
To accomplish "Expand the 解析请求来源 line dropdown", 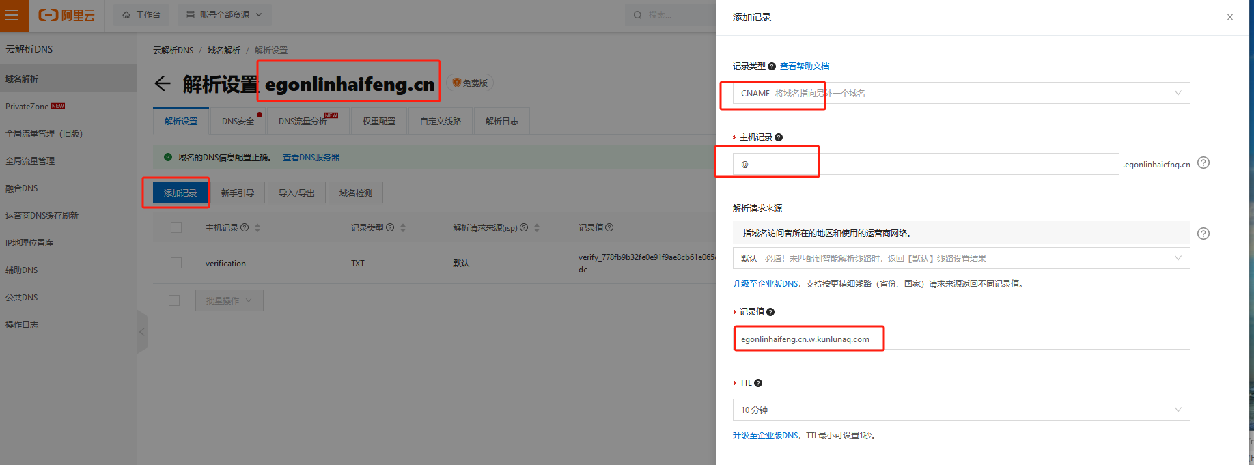I will tap(960, 259).
